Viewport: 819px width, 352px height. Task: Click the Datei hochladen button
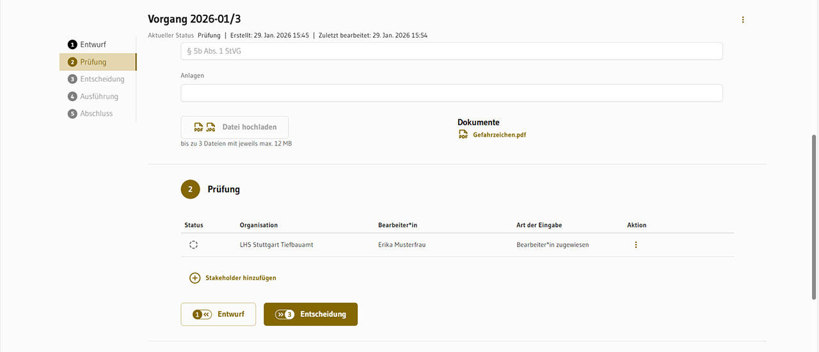pos(235,127)
